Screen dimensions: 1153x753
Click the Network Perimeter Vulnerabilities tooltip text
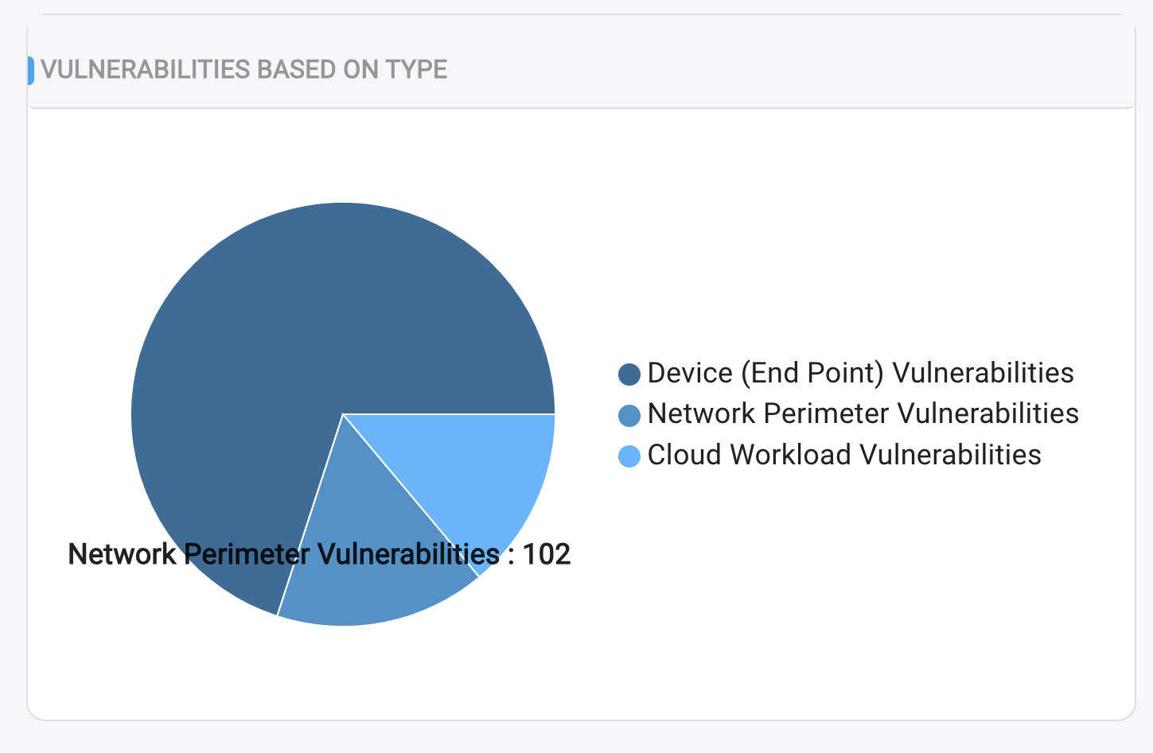(x=283, y=554)
